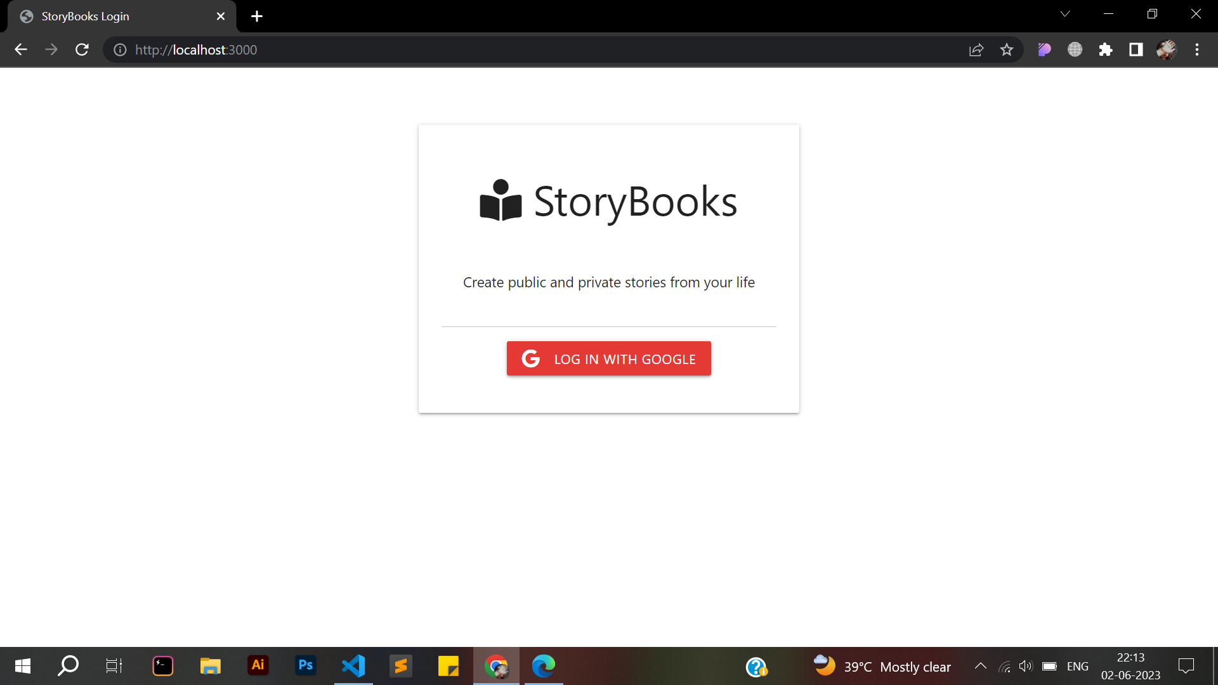Open Photoshop from the taskbar

pos(305,666)
